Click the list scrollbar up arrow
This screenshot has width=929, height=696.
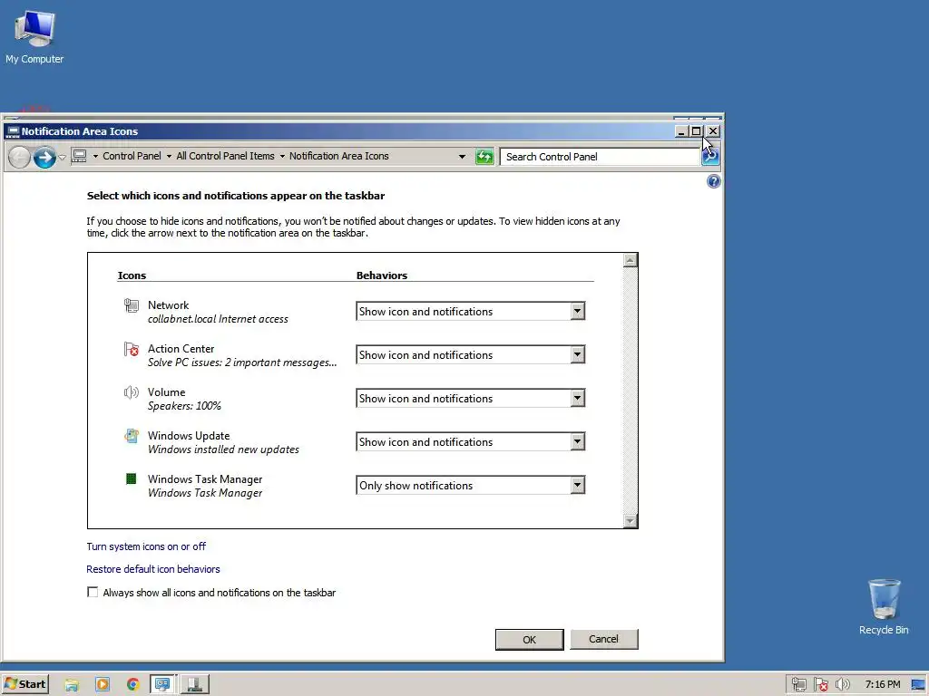(x=631, y=260)
